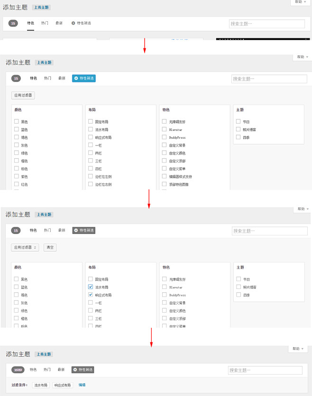Tick unchecked 流水布局 in the blue 特性筛选 panel
312x396 pixels.
tap(91, 129)
